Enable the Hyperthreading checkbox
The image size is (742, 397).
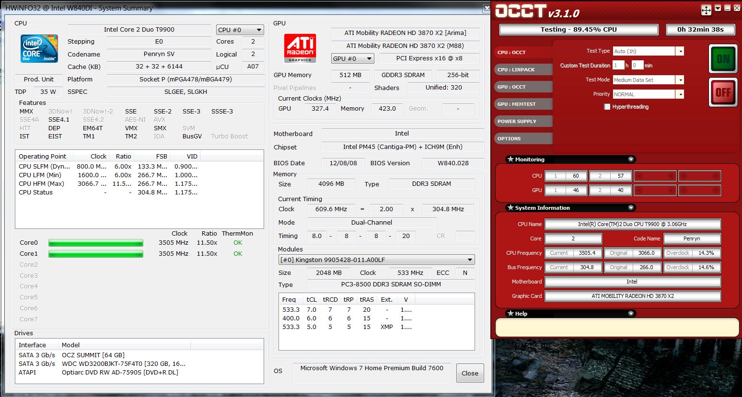point(607,107)
